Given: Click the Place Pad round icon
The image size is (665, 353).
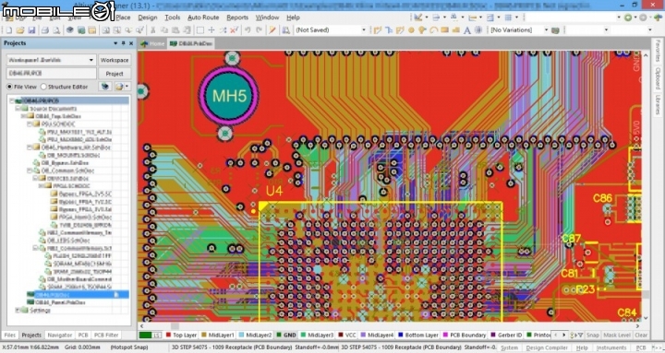Looking at the screenshot, I should point(411,30).
